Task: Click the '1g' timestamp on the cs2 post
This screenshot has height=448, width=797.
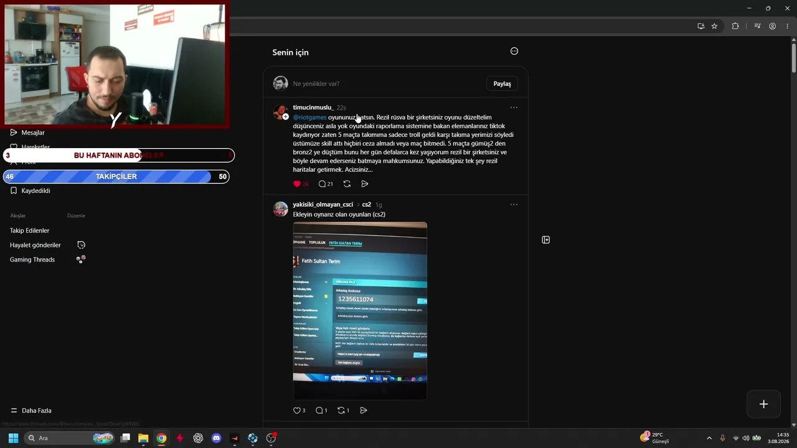Action: [x=379, y=205]
